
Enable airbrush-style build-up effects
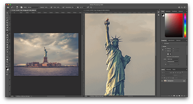pos(63,7)
